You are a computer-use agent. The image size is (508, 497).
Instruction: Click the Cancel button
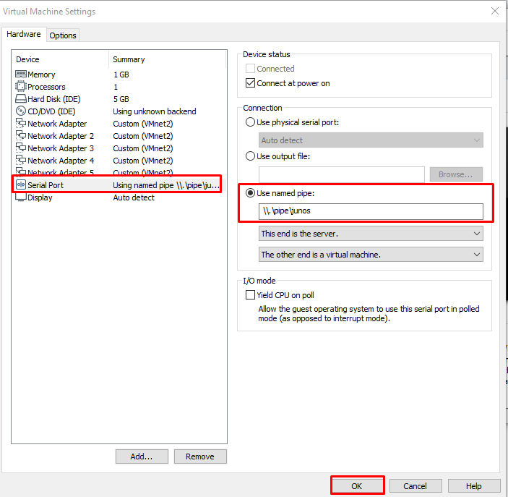[x=416, y=486]
